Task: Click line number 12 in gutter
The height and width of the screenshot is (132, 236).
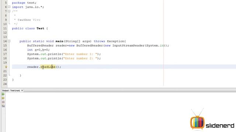Action: tap(5, 33)
